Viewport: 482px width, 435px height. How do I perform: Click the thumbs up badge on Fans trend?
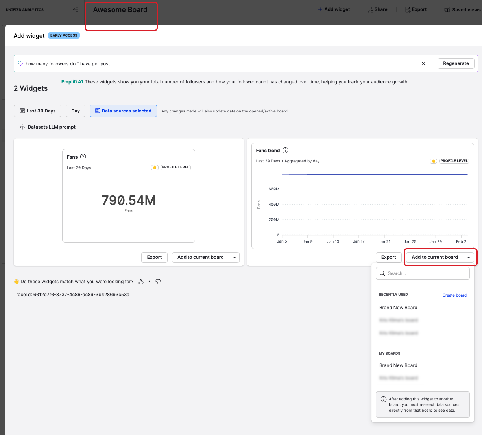pos(433,161)
